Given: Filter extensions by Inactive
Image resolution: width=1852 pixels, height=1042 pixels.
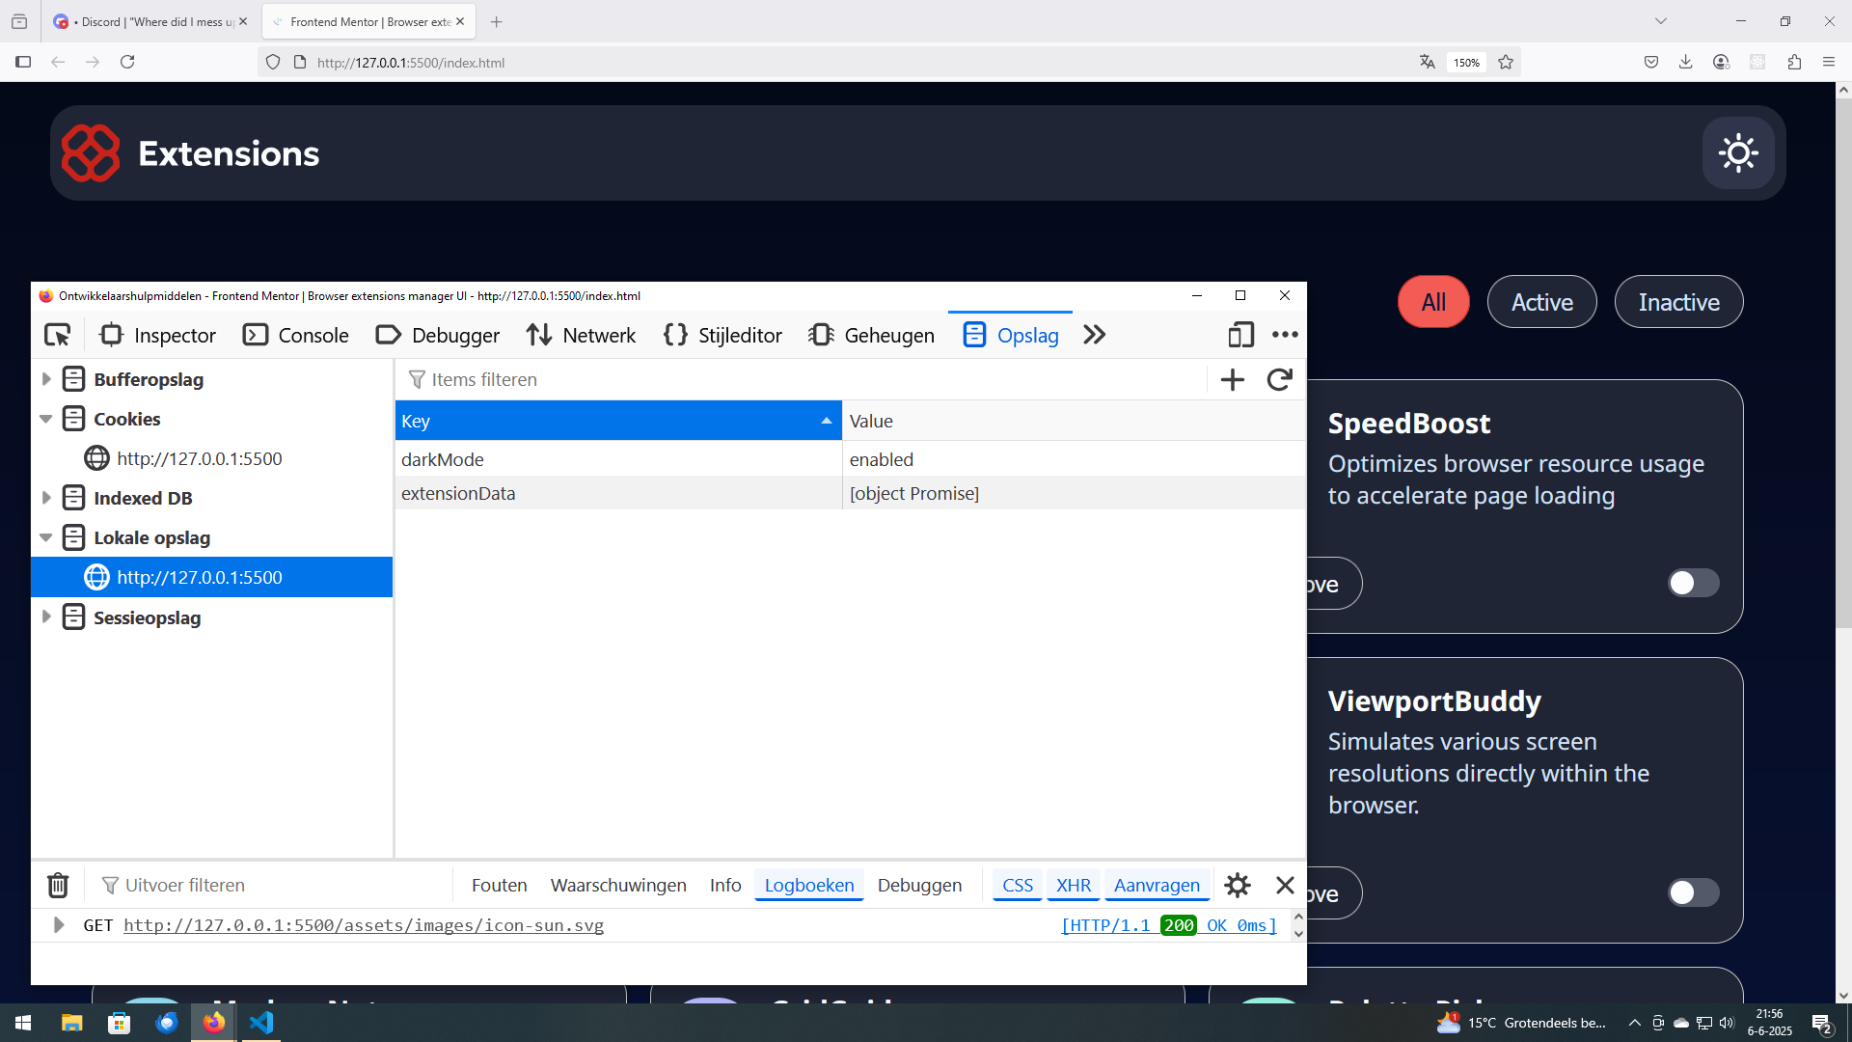Looking at the screenshot, I should [1678, 302].
